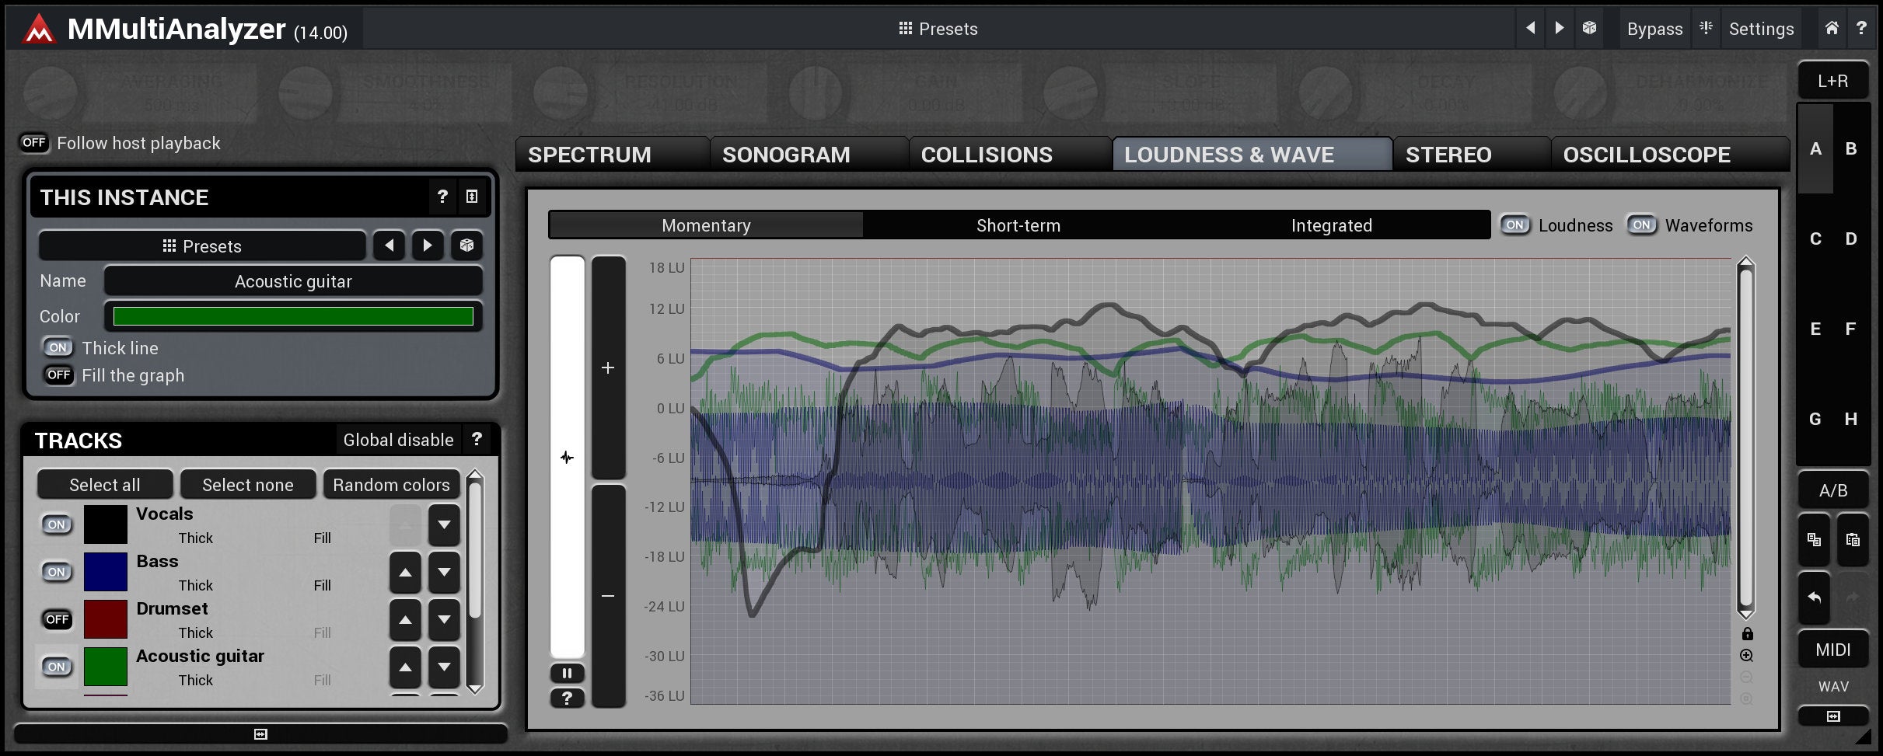Viewport: 1883px width, 756px height.
Task: Toggle Fill the graph option
Action: [x=58, y=375]
